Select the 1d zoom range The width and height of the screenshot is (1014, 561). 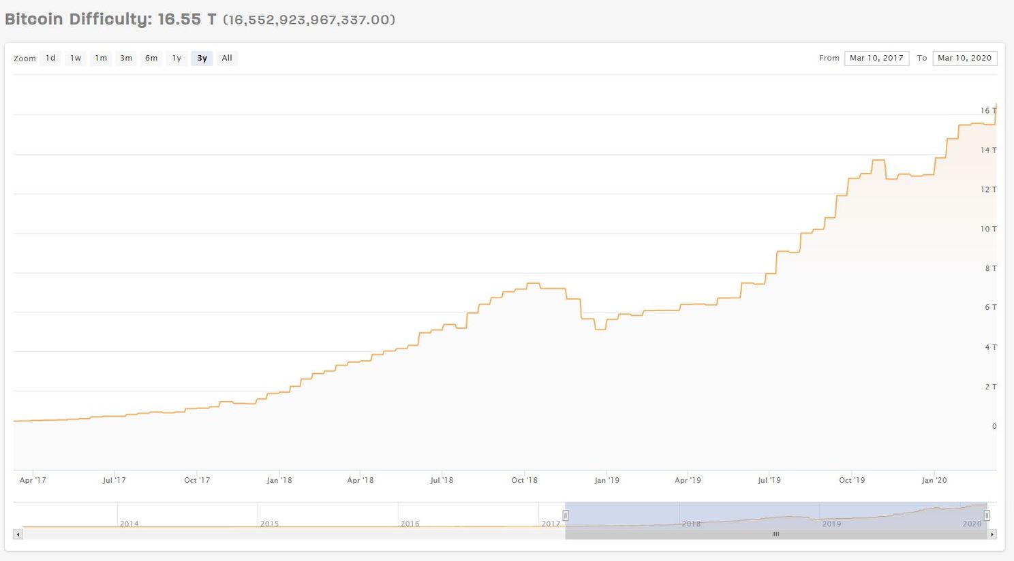(50, 58)
